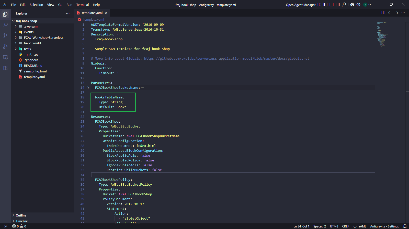Screen dimensions: 409x229
Task: Place cursor on line 34 in editor
Action: (233, 175)
